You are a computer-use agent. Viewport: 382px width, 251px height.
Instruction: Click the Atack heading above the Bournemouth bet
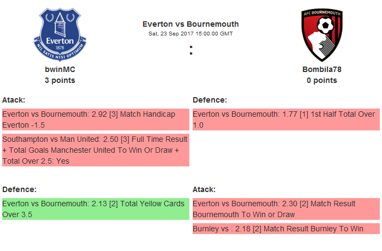click(x=204, y=189)
